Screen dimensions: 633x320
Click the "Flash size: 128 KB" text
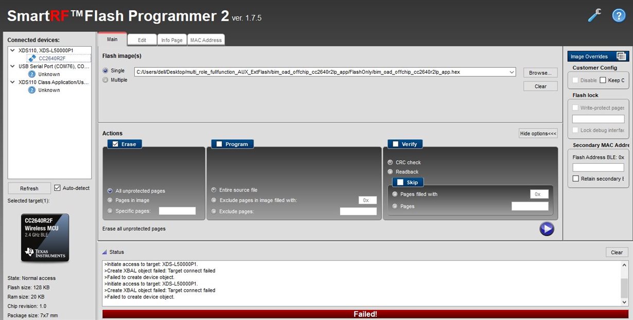[28, 287]
